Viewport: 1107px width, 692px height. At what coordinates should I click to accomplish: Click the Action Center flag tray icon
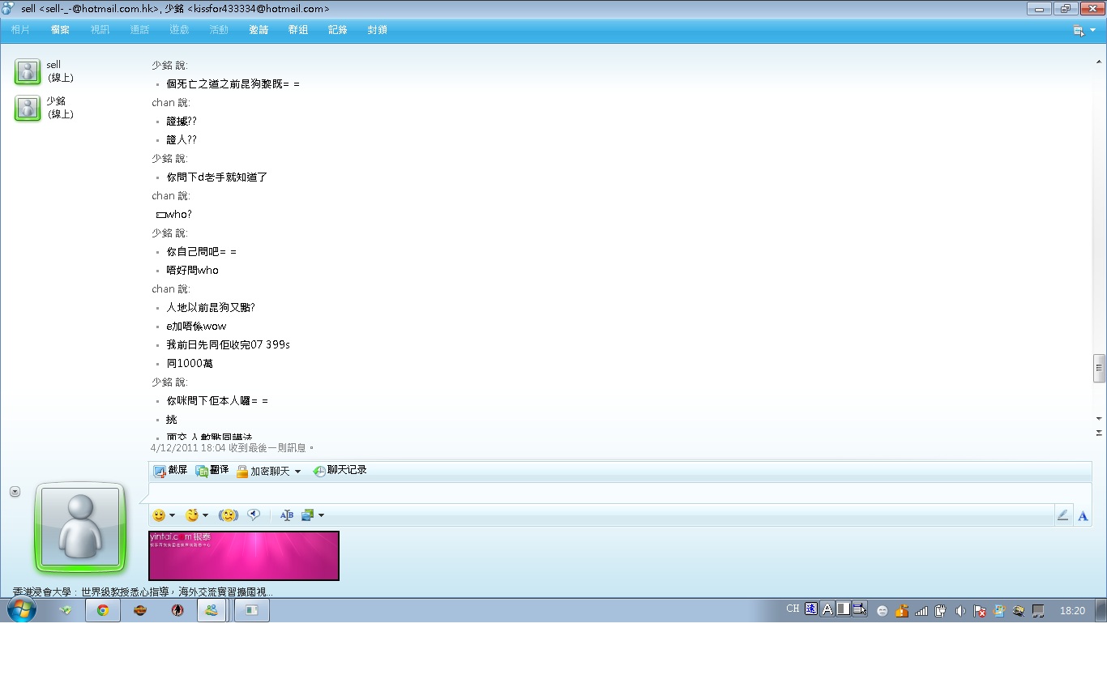pos(980,611)
